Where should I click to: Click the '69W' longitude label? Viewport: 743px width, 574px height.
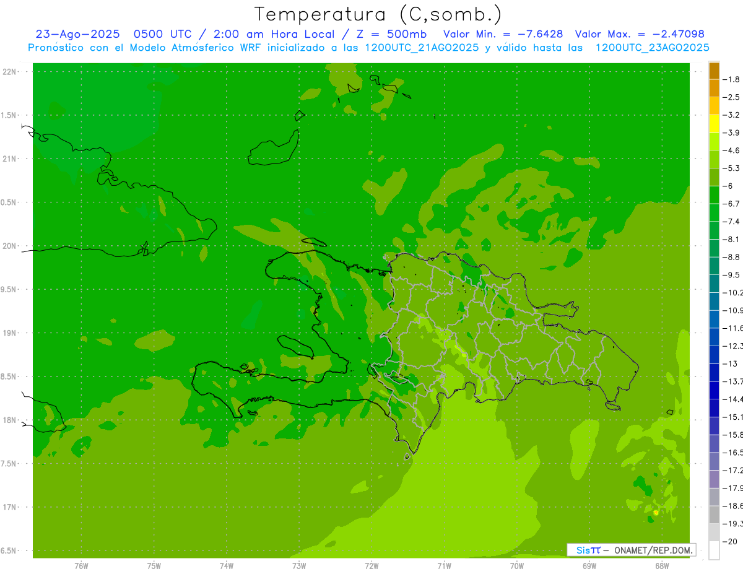(589, 566)
